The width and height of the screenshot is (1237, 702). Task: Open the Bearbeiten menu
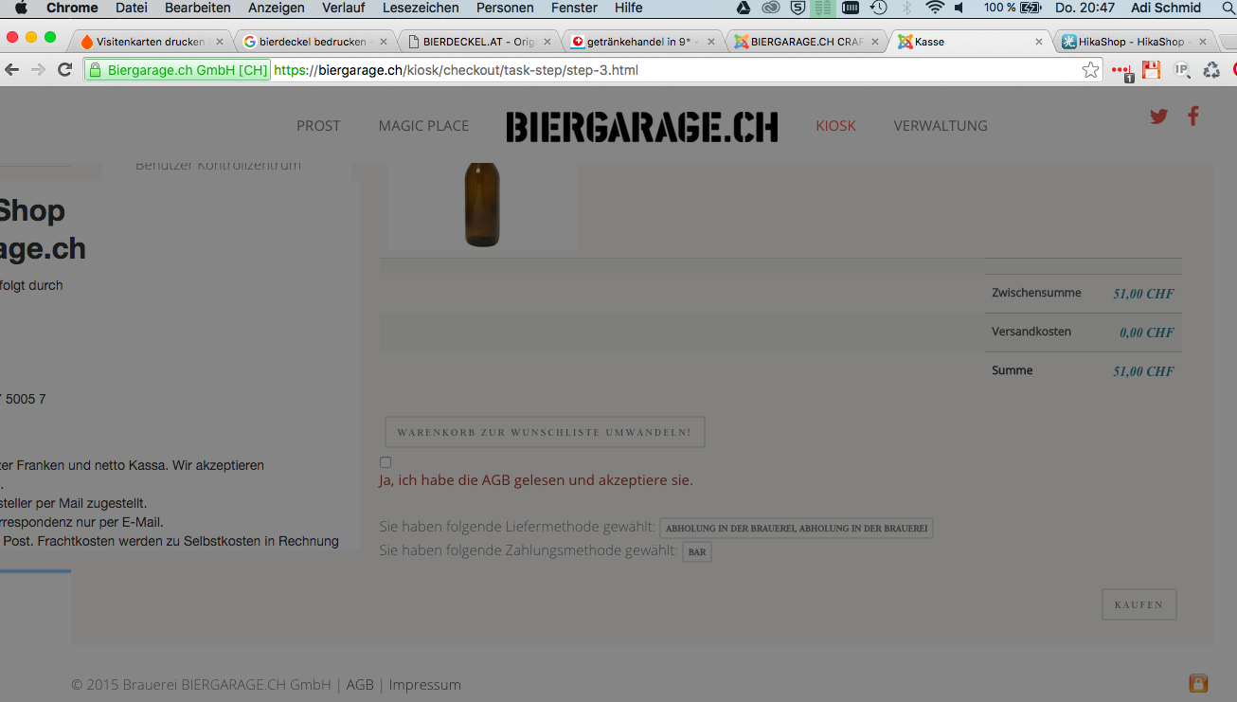(198, 9)
